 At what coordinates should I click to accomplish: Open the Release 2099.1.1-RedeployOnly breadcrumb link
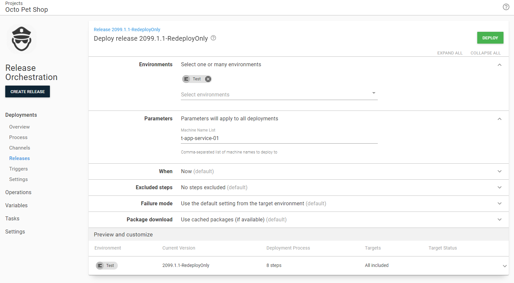coord(127,30)
